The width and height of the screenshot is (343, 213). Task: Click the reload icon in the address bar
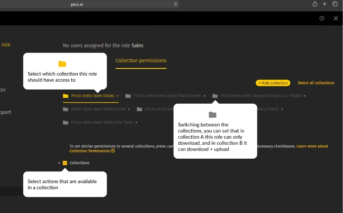point(175,4)
